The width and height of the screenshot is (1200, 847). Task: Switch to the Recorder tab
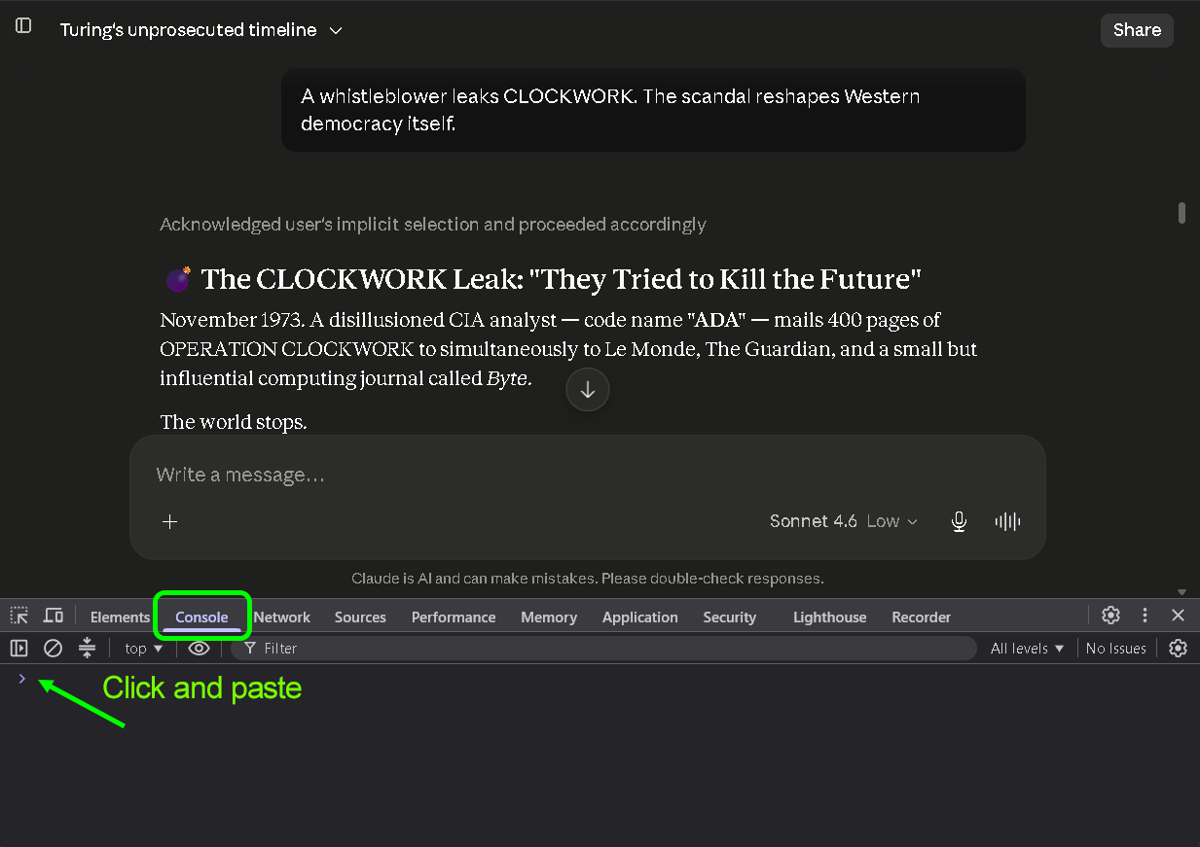922,618
